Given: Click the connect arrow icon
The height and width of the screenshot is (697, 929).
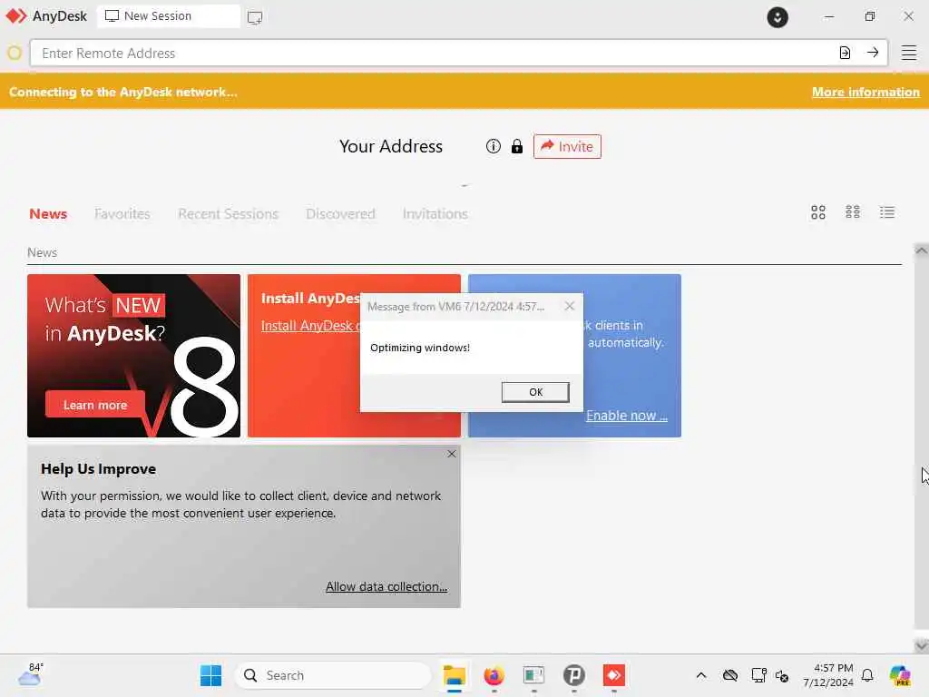Looking at the screenshot, I should pyautogui.click(x=873, y=53).
